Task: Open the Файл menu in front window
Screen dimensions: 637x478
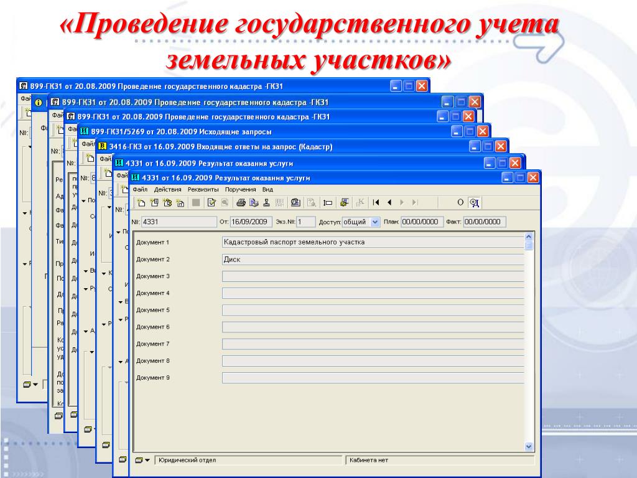Action: pos(140,189)
